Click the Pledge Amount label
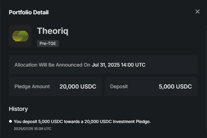The height and width of the screenshot is (138, 207). pyautogui.click(x=32, y=86)
